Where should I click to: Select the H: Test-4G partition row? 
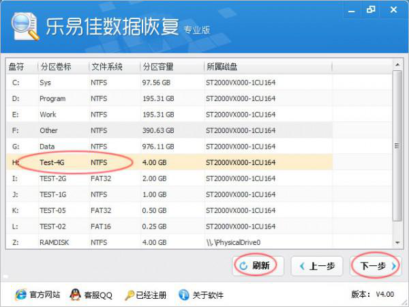point(169,162)
